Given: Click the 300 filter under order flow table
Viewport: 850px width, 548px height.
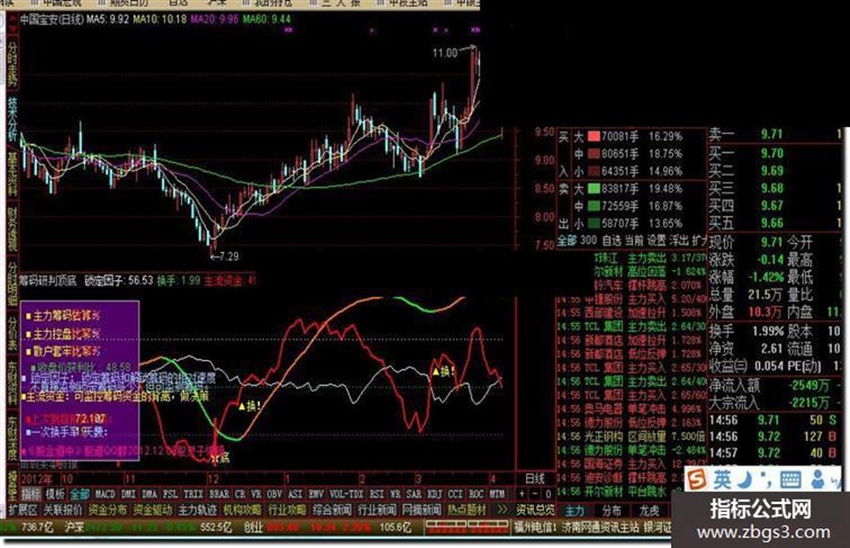Looking at the screenshot, I should click(x=588, y=240).
